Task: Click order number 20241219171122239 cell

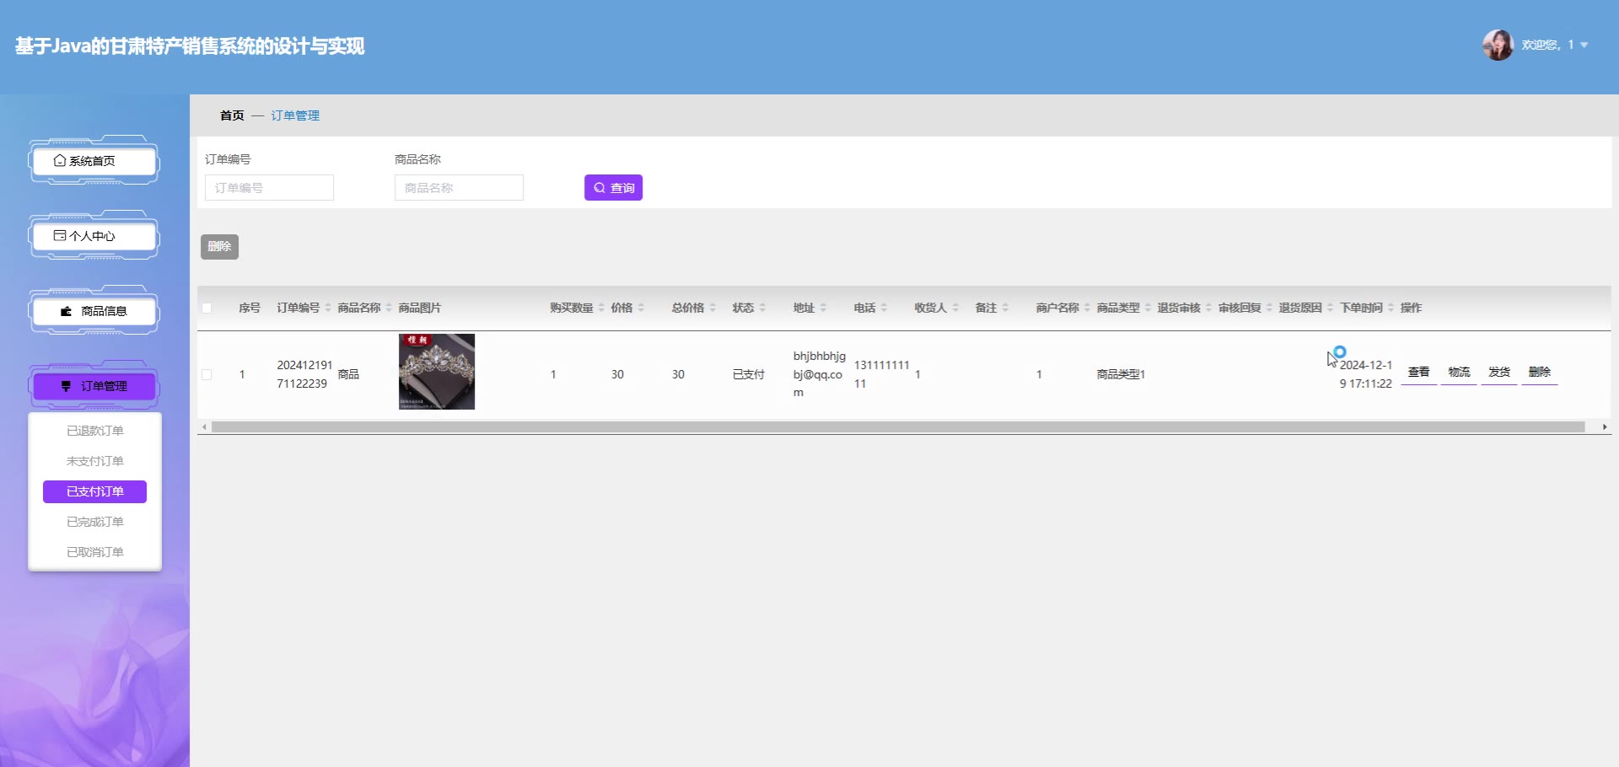Action: tap(304, 374)
